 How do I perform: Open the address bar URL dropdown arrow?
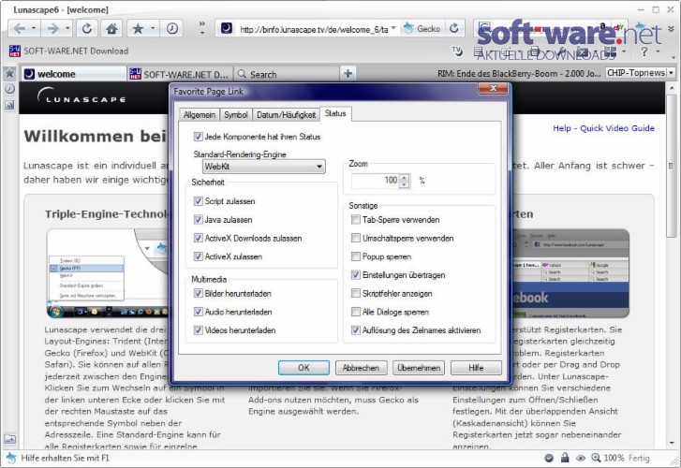coord(393,29)
